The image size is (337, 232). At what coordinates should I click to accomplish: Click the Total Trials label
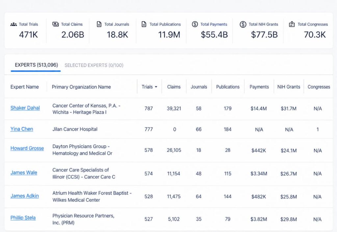[x=28, y=24]
